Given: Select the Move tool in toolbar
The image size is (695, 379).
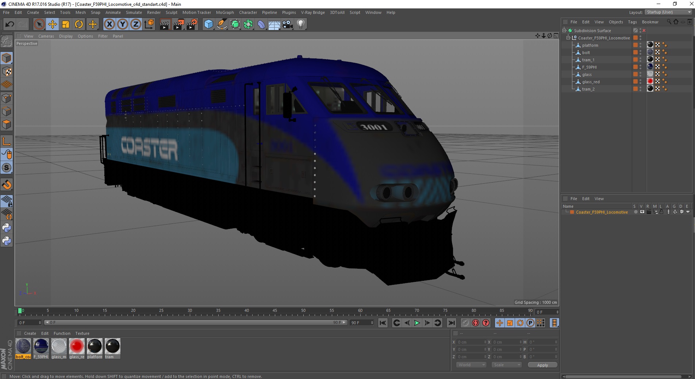Looking at the screenshot, I should pos(53,24).
